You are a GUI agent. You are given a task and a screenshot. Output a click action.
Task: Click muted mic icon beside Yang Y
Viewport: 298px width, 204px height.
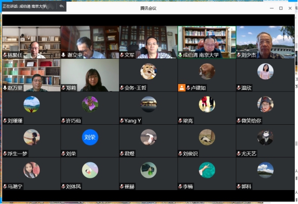point(122,120)
